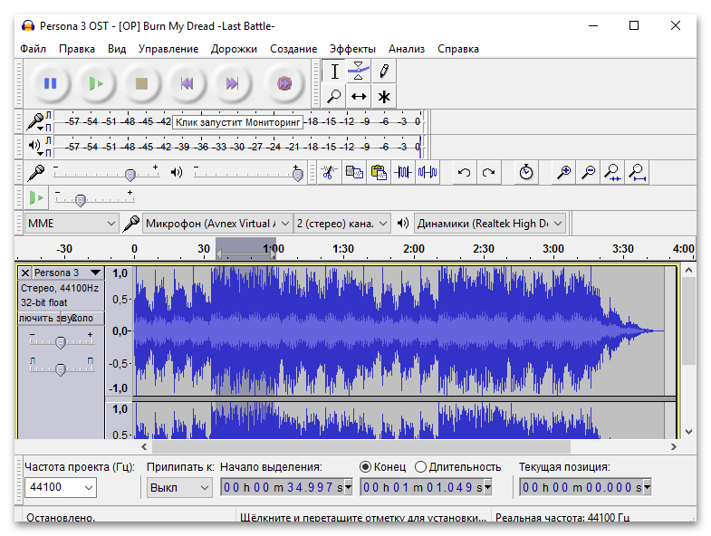Click the playback meter speaker icon
Image resolution: width=711 pixels, height=536 pixels.
(x=34, y=146)
